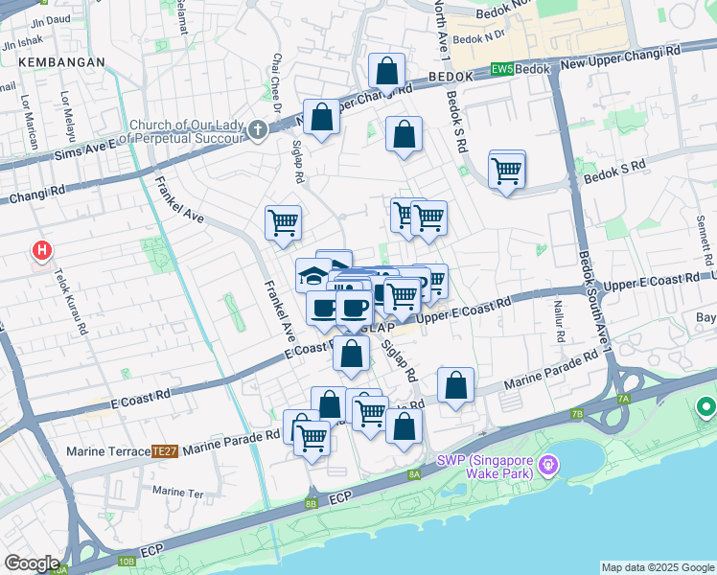Select the Singapore Wake Park pin icon

click(x=547, y=467)
